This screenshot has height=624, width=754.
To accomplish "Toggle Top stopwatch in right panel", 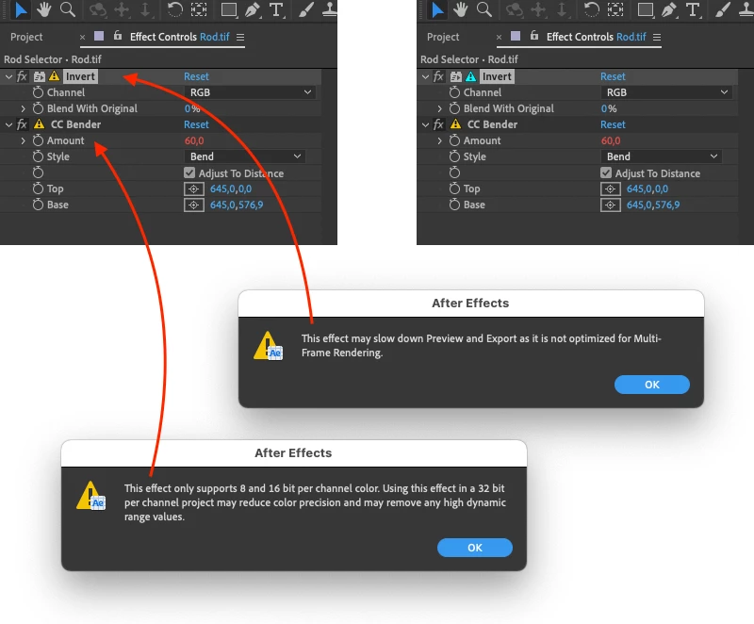I will [454, 188].
